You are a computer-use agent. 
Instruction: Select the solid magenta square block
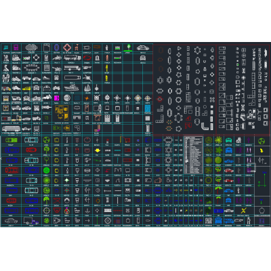(56, 98)
